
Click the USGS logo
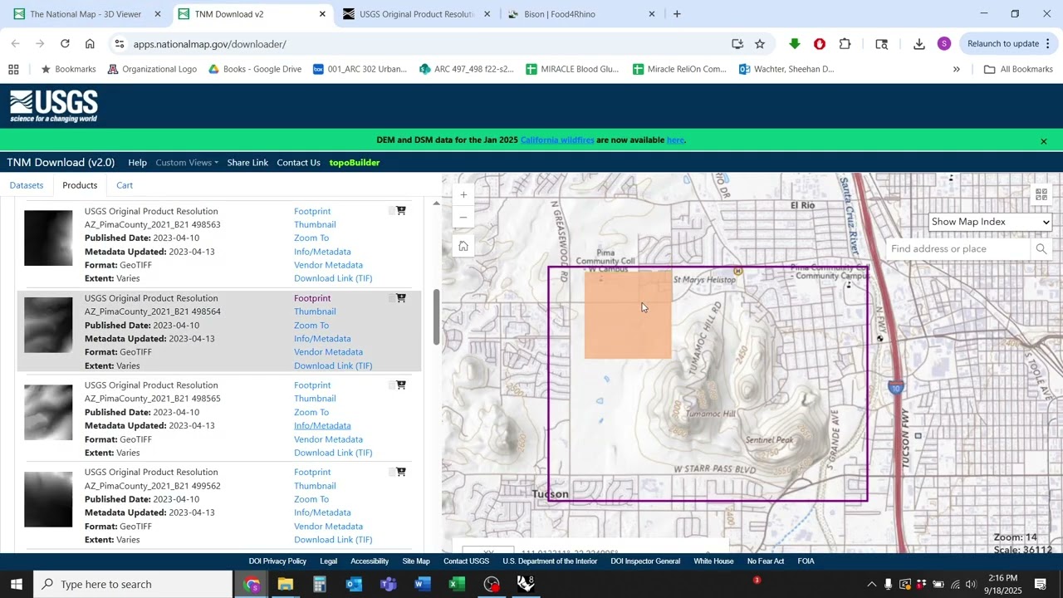point(54,106)
